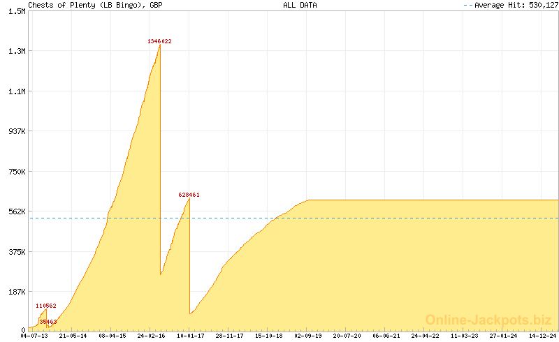
Task: Select the 35463 red value label
Action: coord(48,322)
